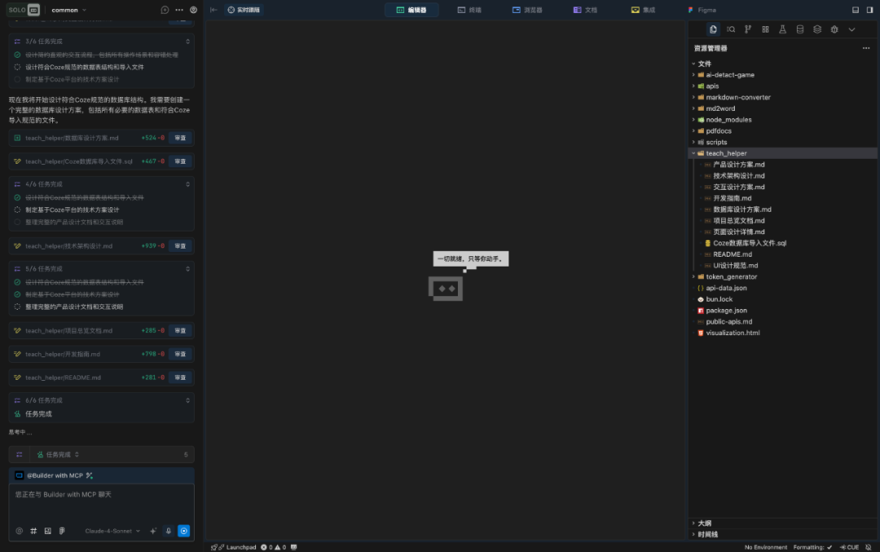Screen dimensions: 880x552
Task: Open the Claude-4-Sonnet model dropdown
Action: click(x=112, y=531)
